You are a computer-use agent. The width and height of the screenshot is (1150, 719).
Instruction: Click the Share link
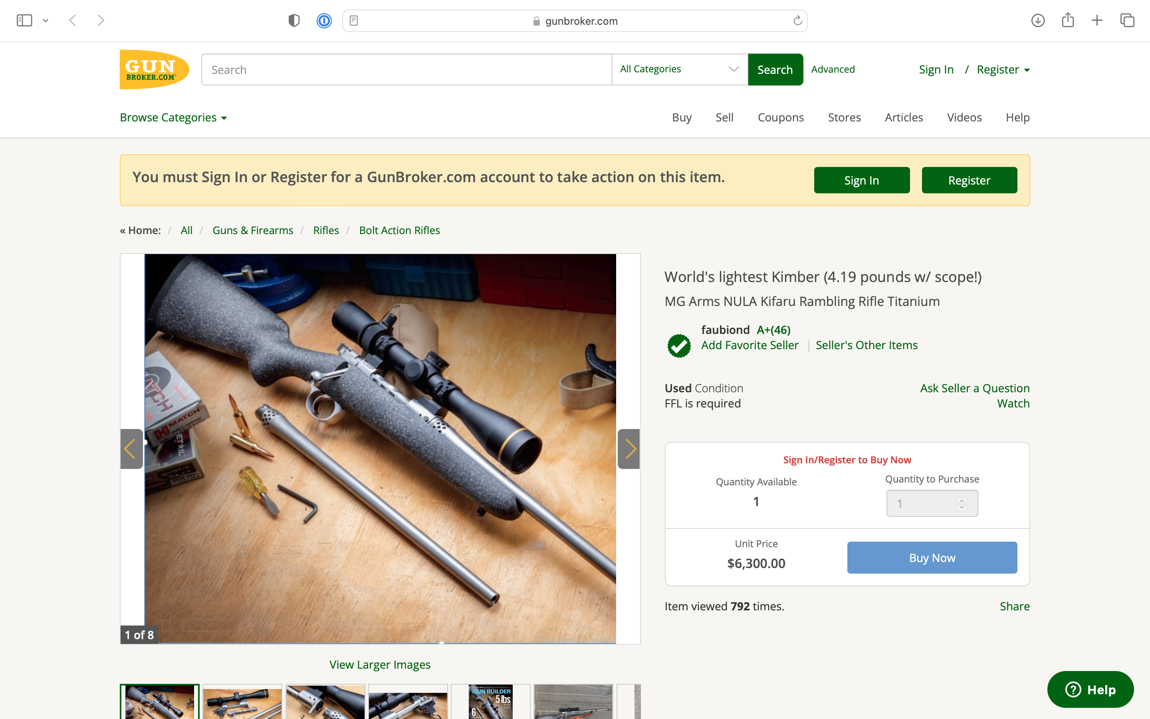[1015, 606]
